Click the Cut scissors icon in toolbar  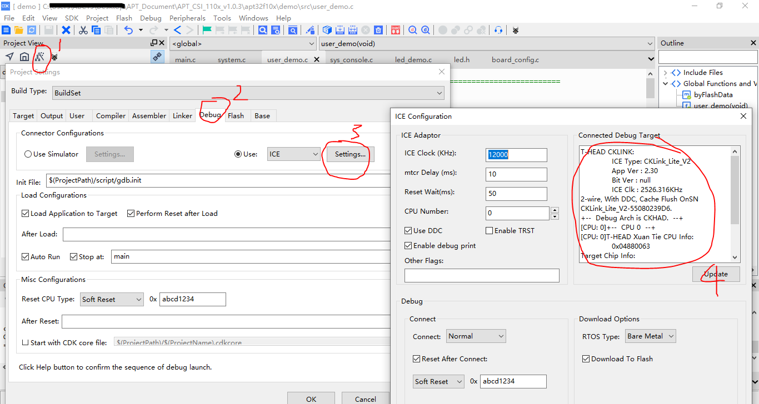click(x=83, y=30)
